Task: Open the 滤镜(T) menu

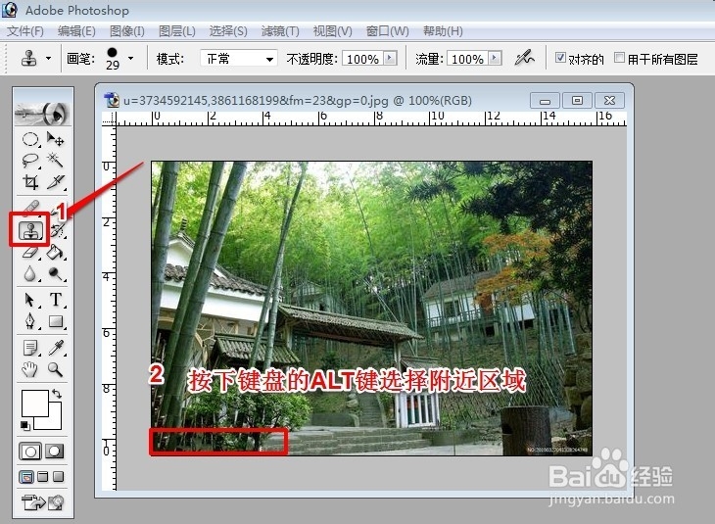Action: (280, 31)
